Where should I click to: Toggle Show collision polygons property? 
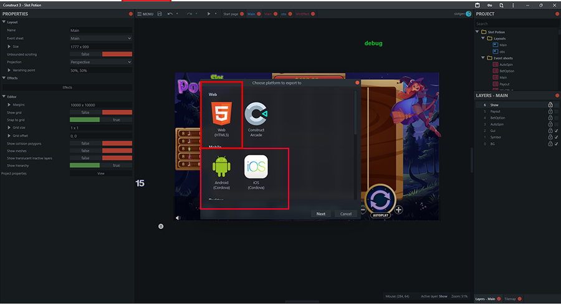101,143
